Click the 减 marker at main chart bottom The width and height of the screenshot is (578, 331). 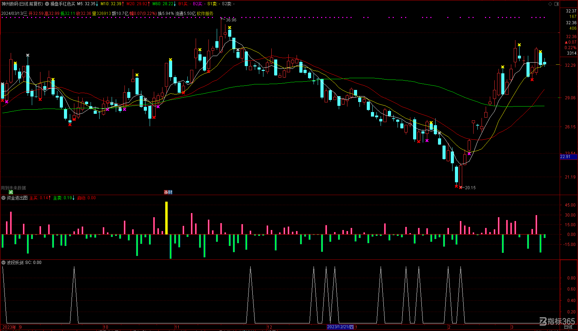pos(11,192)
